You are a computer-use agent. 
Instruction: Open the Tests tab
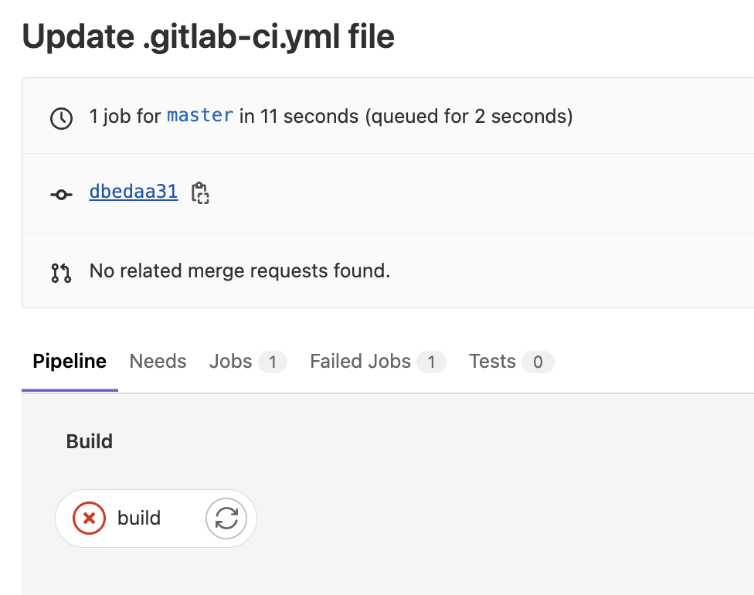[x=492, y=361]
